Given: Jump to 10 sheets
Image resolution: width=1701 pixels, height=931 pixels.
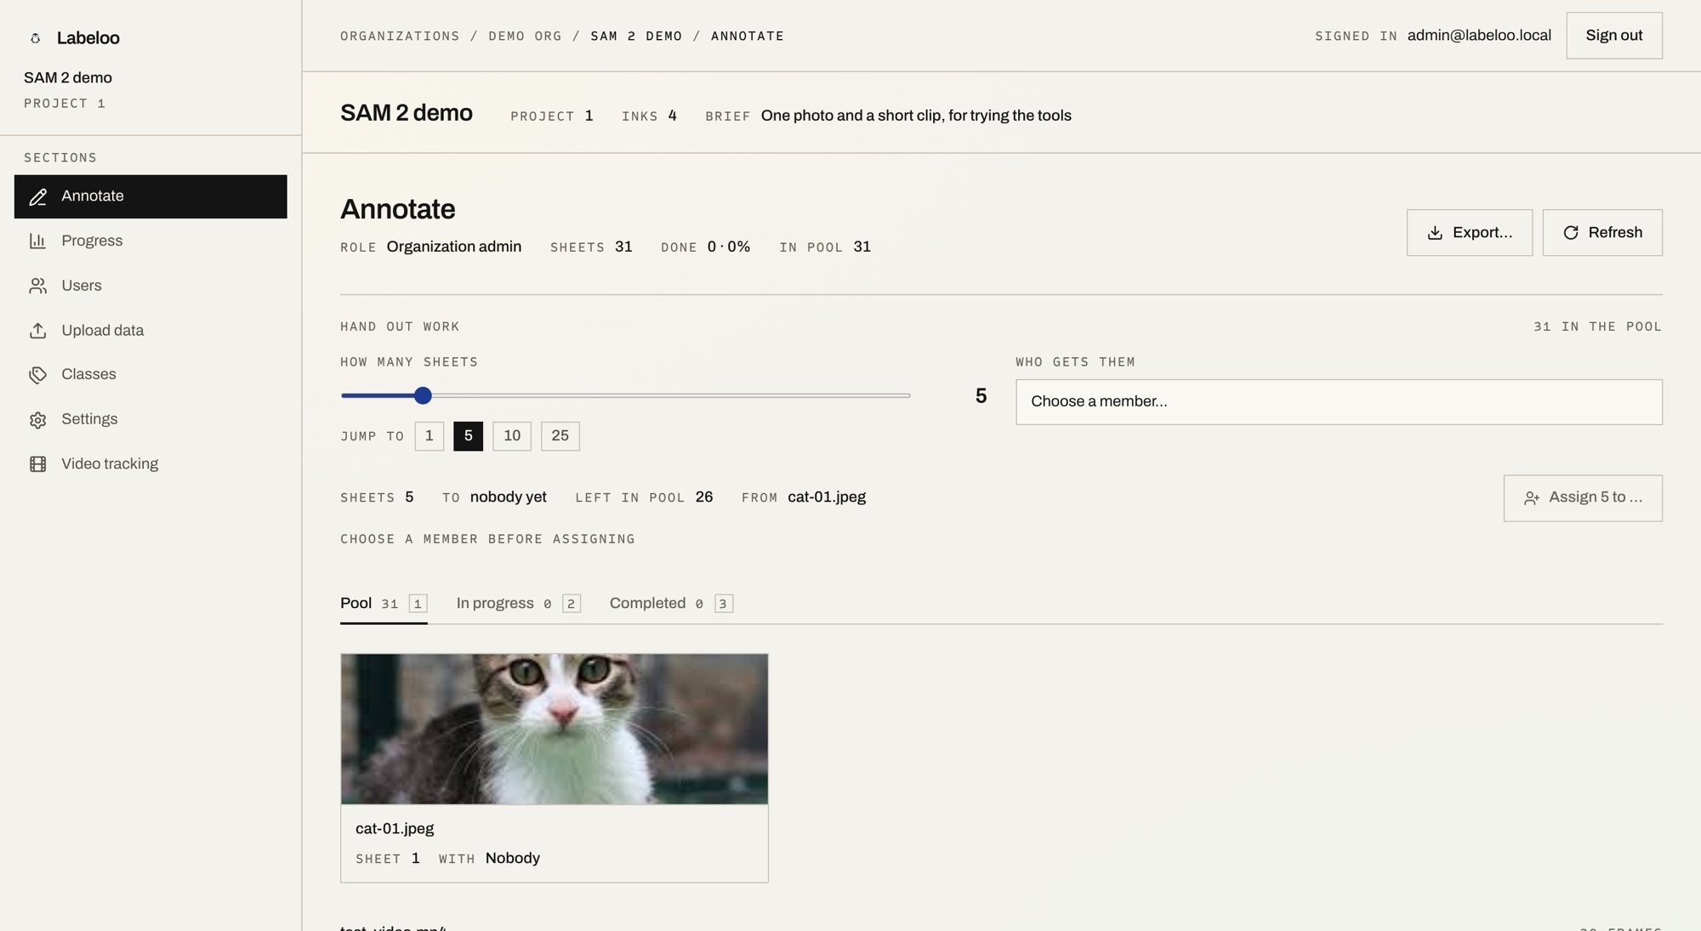Looking at the screenshot, I should (x=512, y=436).
